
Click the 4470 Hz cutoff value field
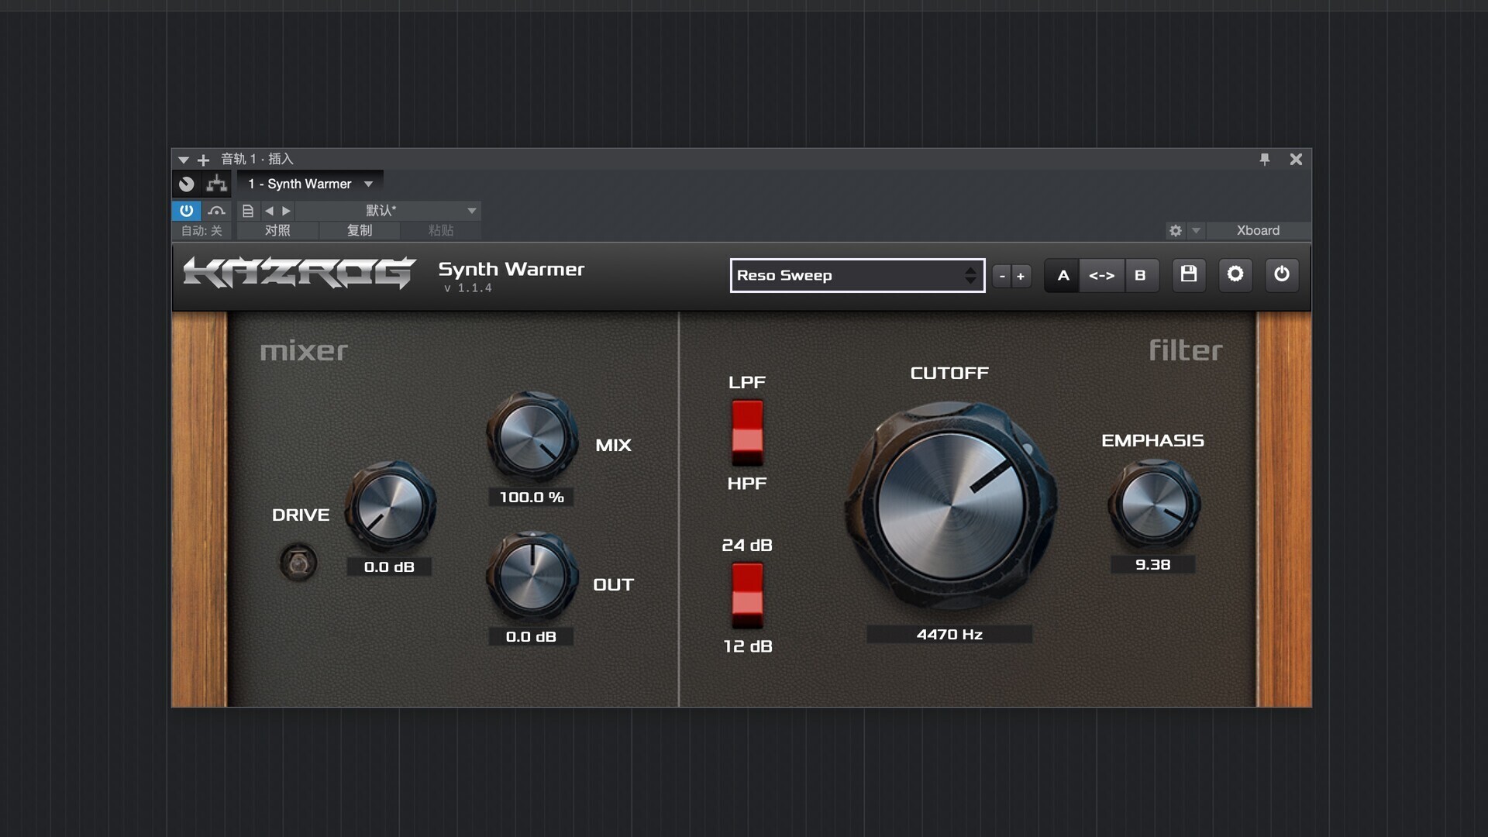[x=949, y=634]
